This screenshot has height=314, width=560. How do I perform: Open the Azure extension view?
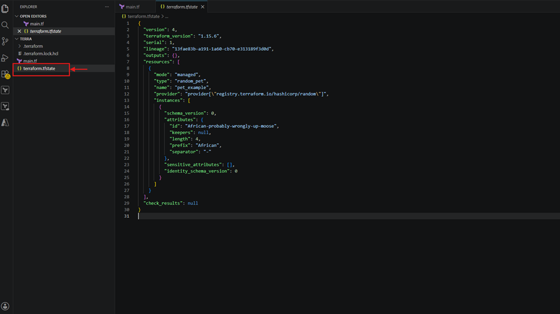(x=5, y=122)
